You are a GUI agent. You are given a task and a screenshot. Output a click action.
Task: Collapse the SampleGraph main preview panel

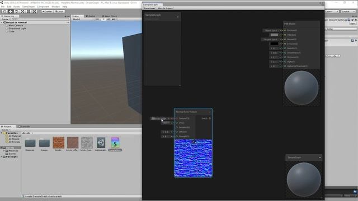click(x=319, y=157)
